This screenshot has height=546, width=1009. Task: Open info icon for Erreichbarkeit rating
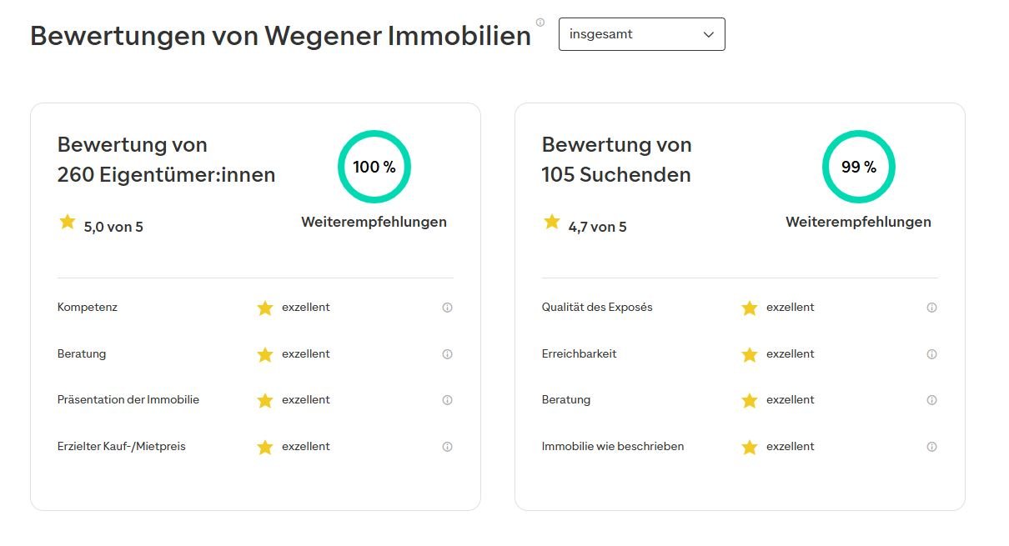tap(931, 354)
